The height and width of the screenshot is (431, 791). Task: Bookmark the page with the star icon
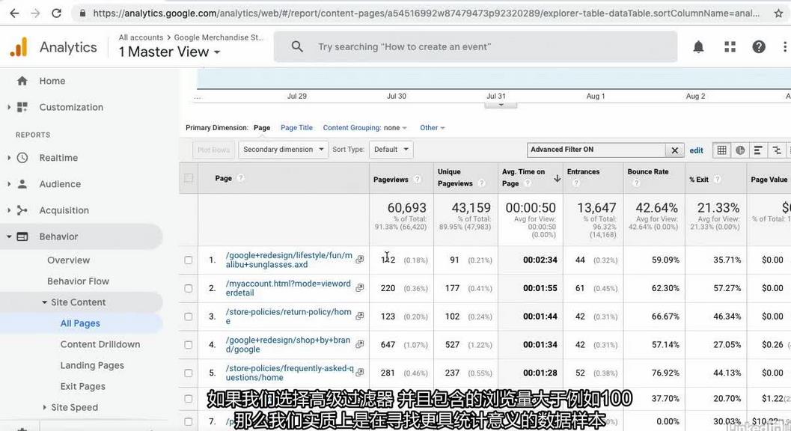(x=778, y=13)
